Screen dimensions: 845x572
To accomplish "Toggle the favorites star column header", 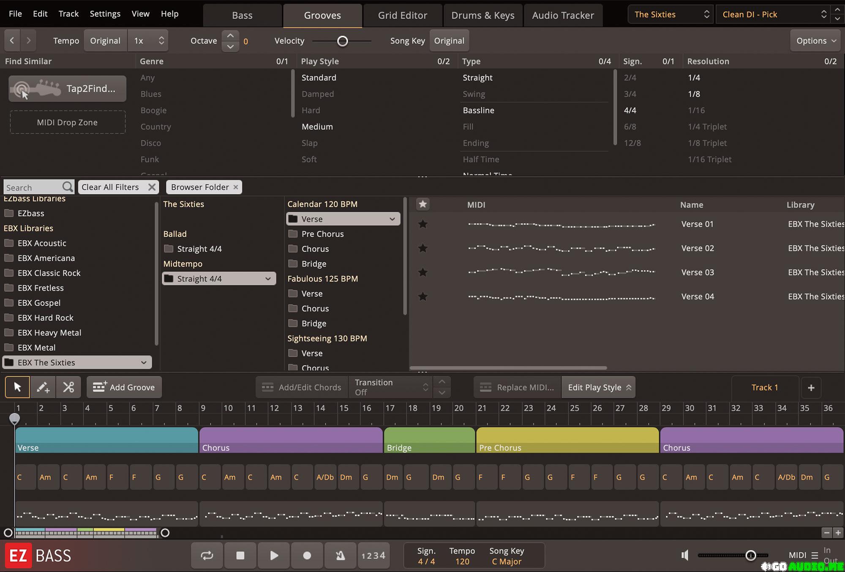I will pyautogui.click(x=422, y=204).
